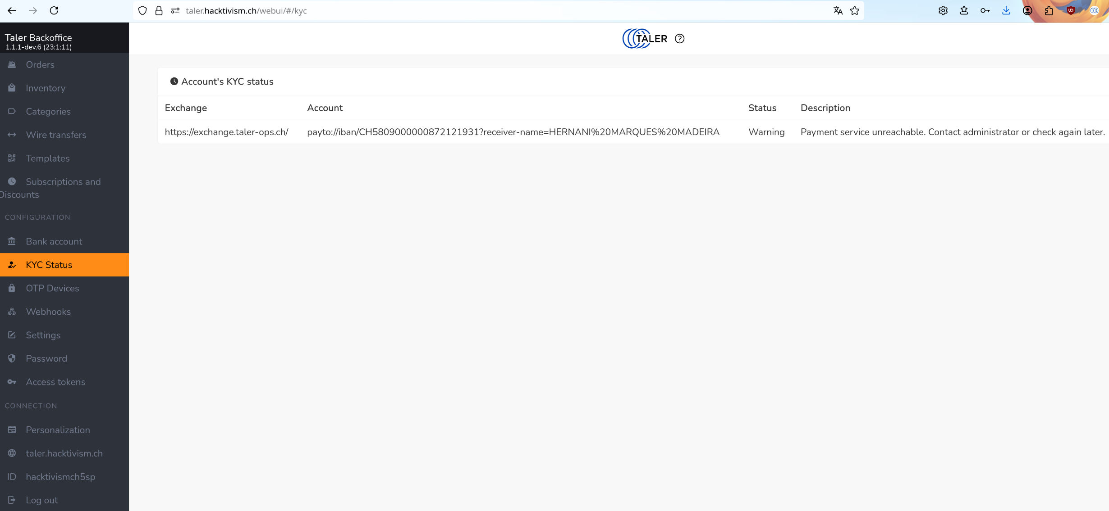Screen dimensions: 1109x511
Task: Click the version 1.1.1-dev.6 label
Action: click(x=38, y=47)
